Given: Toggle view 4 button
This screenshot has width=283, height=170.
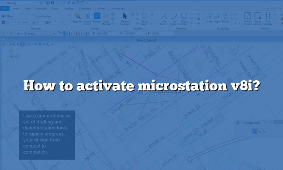Looking at the screenshot, I should (74, 34).
